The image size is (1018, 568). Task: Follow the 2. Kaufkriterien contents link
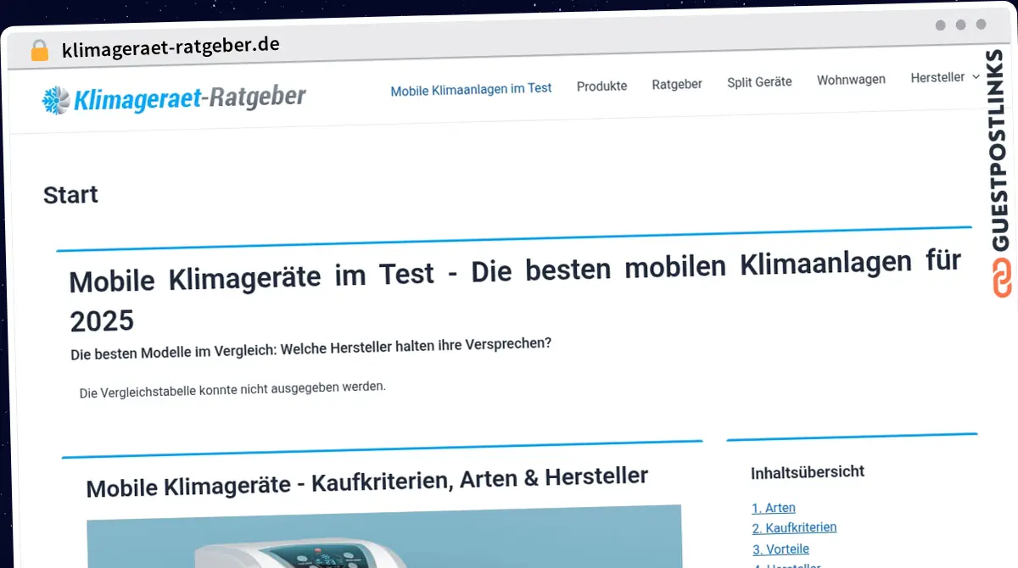click(x=794, y=528)
